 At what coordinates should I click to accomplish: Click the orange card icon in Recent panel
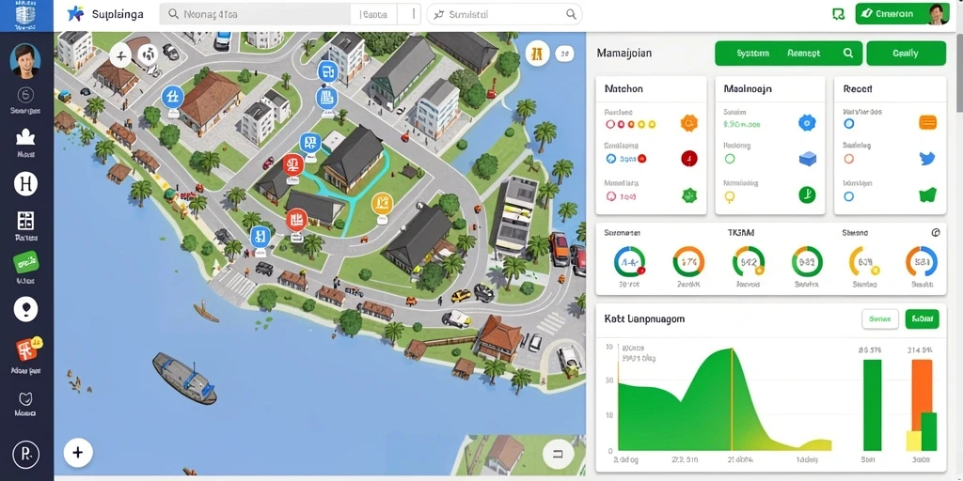pyautogui.click(x=927, y=123)
